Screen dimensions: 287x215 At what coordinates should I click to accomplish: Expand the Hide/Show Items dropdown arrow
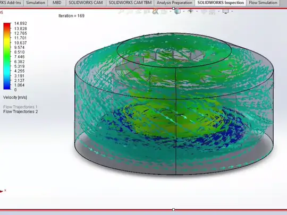point(197,12)
